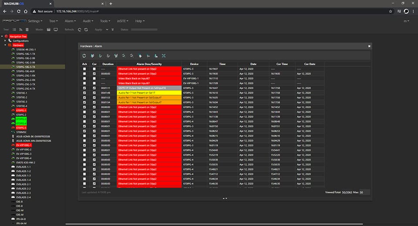
Task: Open the user menu labeled m
Action: [x=406, y=21]
